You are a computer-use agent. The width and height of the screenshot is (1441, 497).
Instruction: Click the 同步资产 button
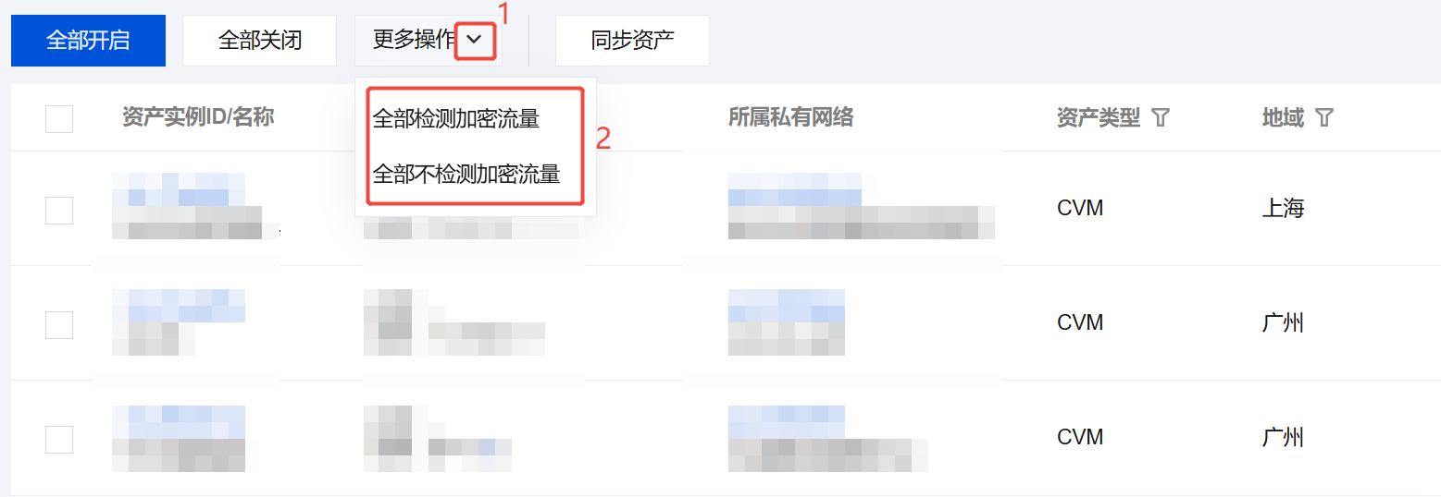[633, 41]
